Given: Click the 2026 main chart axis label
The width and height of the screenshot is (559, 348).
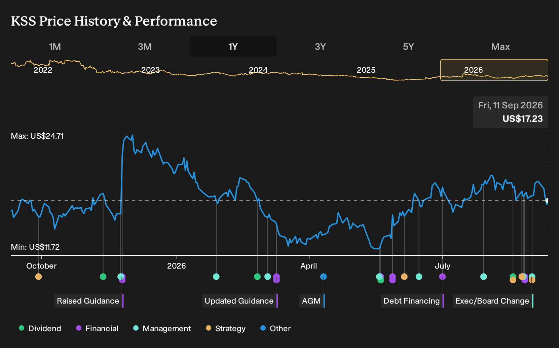Looking at the screenshot, I should [x=177, y=266].
